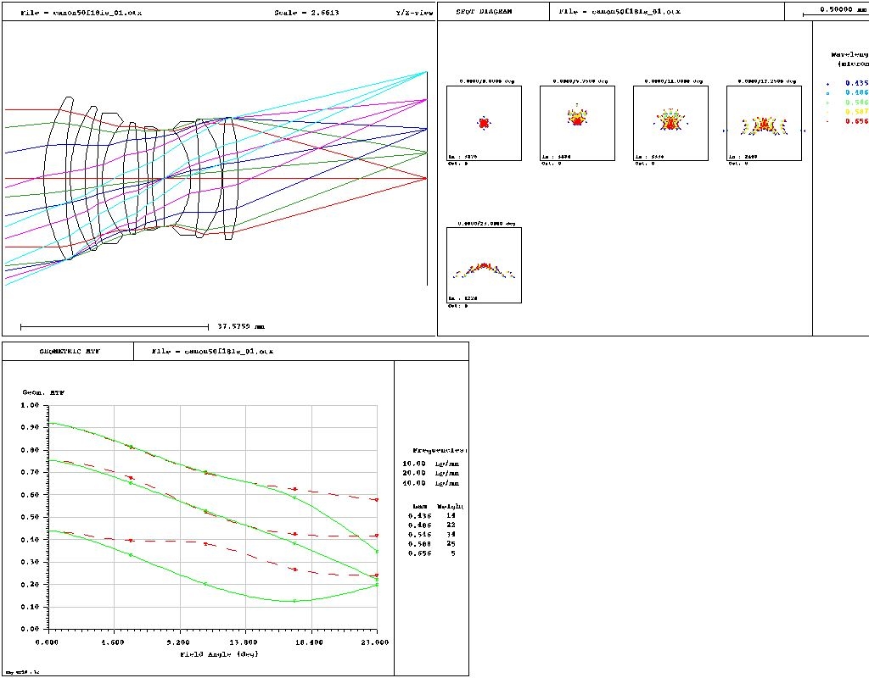
Task: Click the 18.400 field angle axis value
Action: (x=309, y=642)
